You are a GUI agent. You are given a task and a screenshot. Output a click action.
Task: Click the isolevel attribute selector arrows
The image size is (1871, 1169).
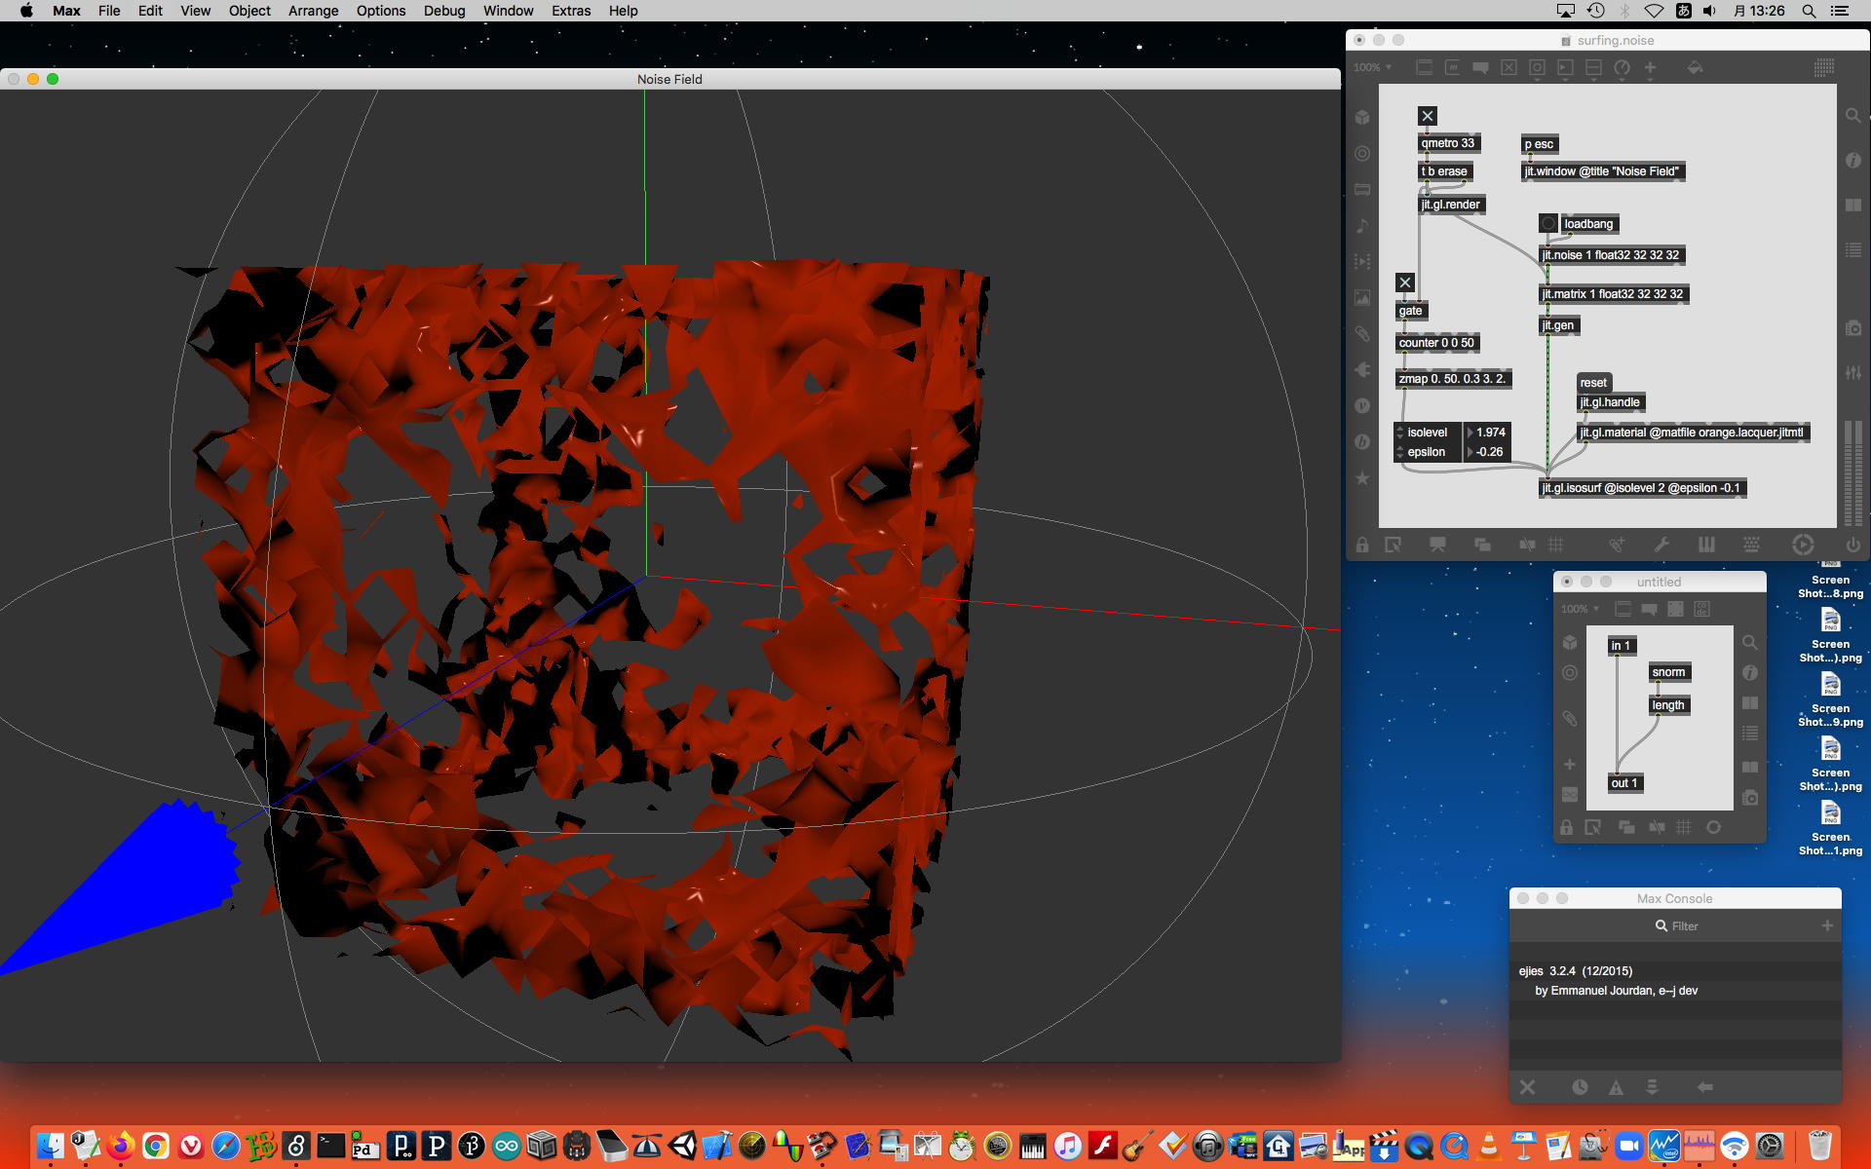coord(1400,433)
